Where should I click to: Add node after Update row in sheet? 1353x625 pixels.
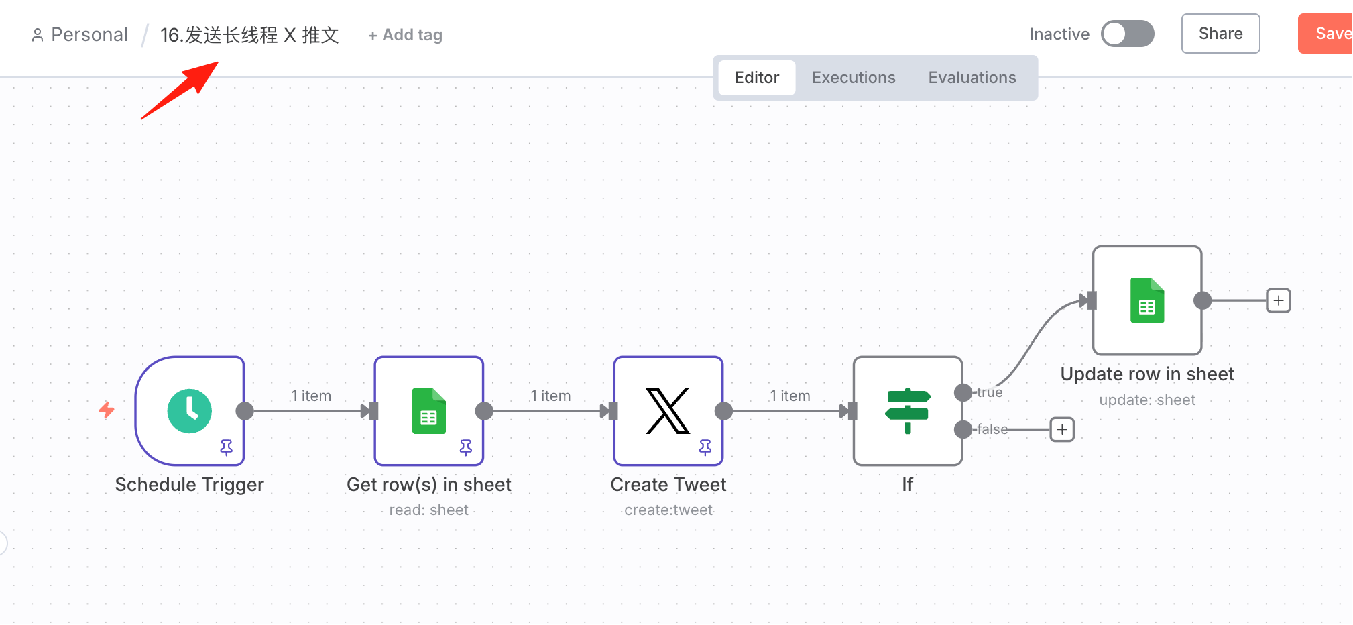point(1279,300)
